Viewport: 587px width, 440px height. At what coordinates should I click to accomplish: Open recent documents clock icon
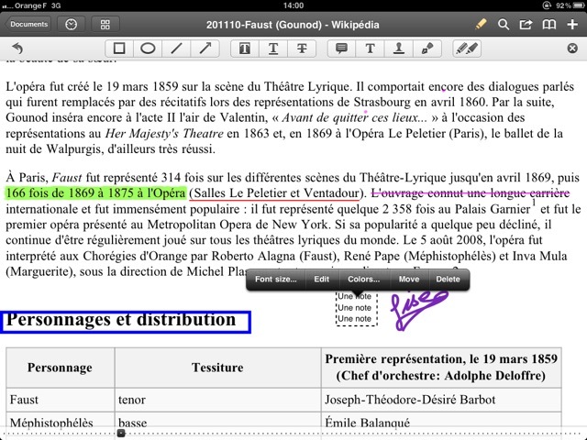[x=72, y=25]
